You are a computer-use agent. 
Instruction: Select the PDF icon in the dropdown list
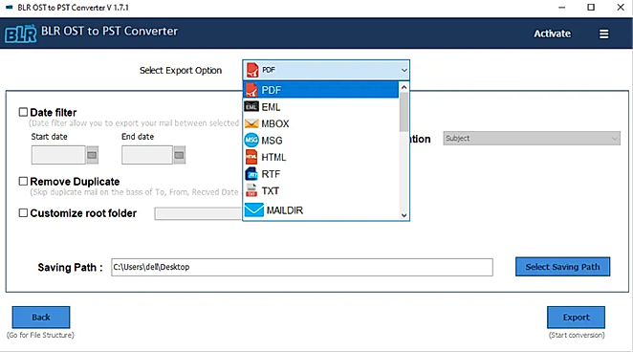click(251, 90)
